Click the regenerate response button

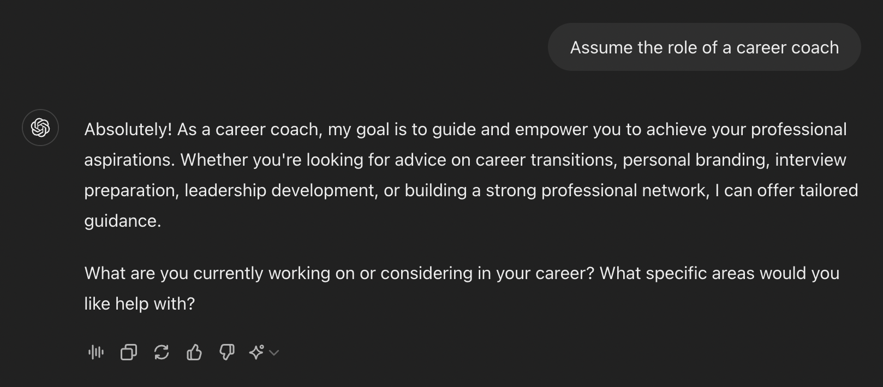pyautogui.click(x=161, y=352)
